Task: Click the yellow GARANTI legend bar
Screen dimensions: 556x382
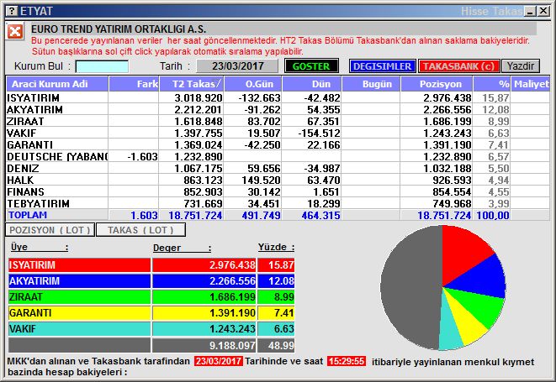Action: click(79, 312)
